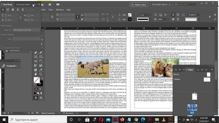Toggle make all wrap offsets same link
The height and width of the screenshot is (123, 219).
[x=21, y=17]
